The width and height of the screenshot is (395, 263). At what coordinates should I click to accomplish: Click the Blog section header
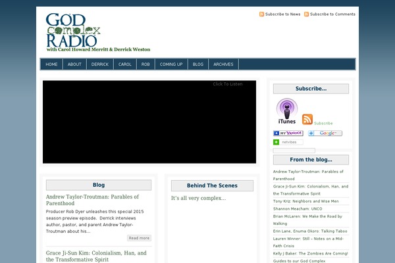99,185
